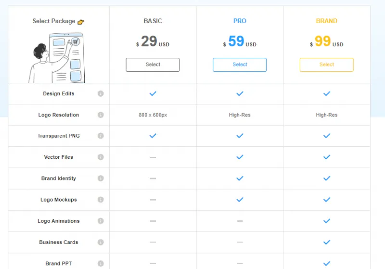
Task: Click Vector Files checkmark under PRO
Action: 240,157
